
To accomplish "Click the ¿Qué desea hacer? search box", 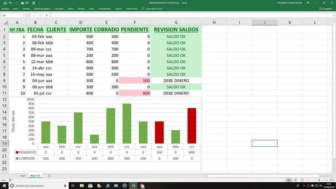I will pos(152,9).
